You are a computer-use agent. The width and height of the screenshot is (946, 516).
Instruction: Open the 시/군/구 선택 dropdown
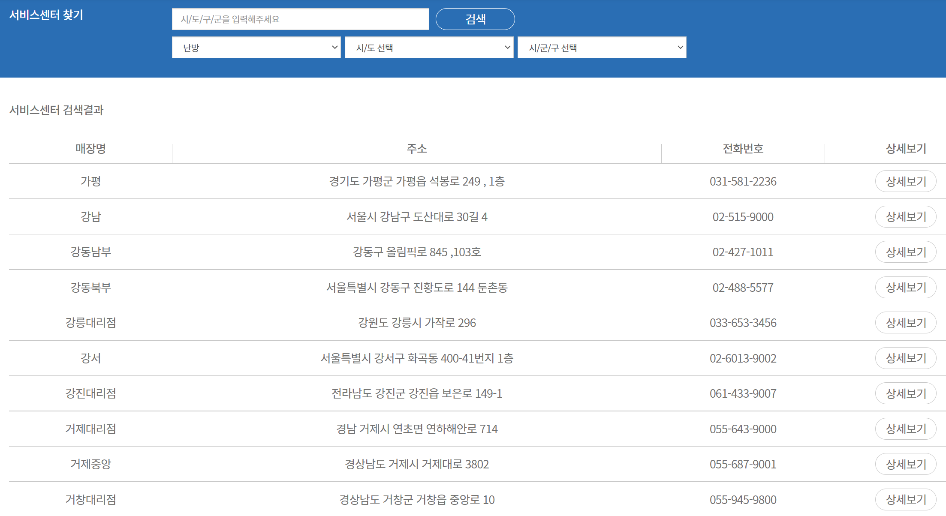(602, 48)
